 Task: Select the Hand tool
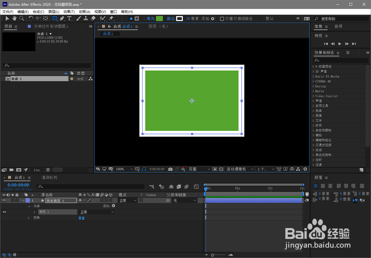[14, 18]
